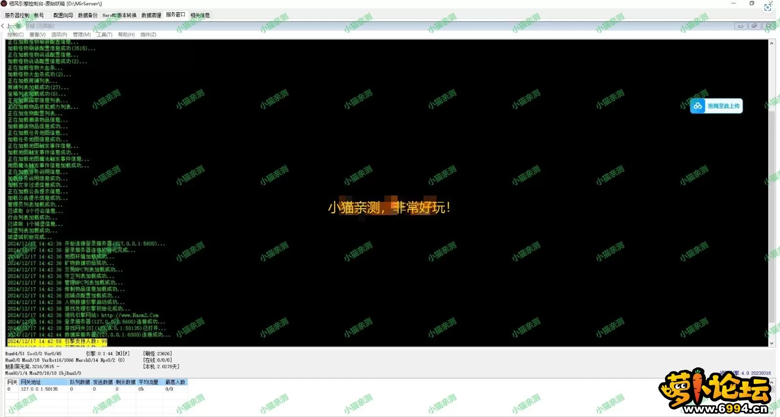Screen dimensions: 780x417
Task: Click status text [本机:2.0278天]
Action: [x=161, y=366]
